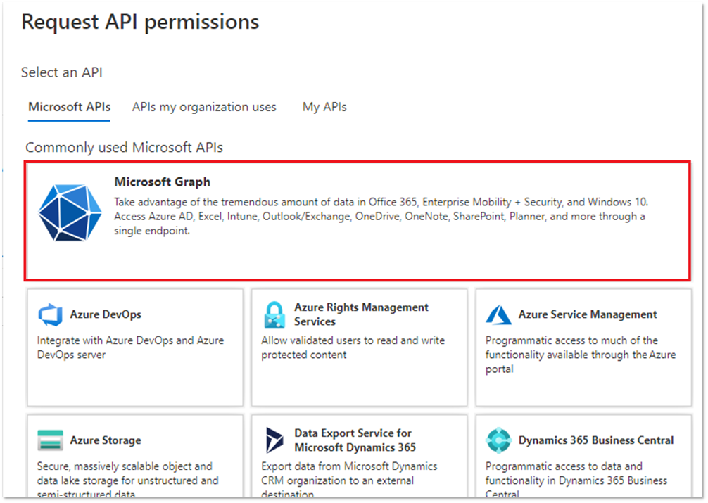This screenshot has height=503, width=708.
Task: Select the Azure Rights Management Services heading
Action: [361, 314]
